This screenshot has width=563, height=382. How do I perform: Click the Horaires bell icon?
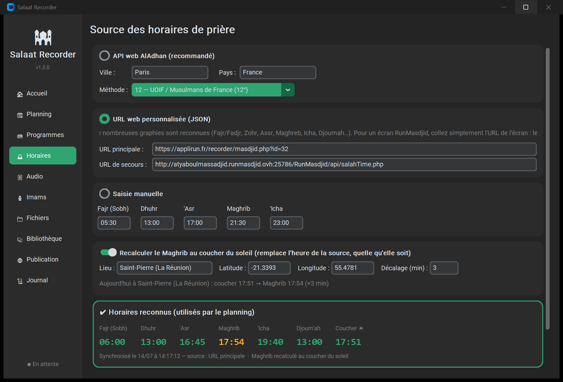coord(20,156)
